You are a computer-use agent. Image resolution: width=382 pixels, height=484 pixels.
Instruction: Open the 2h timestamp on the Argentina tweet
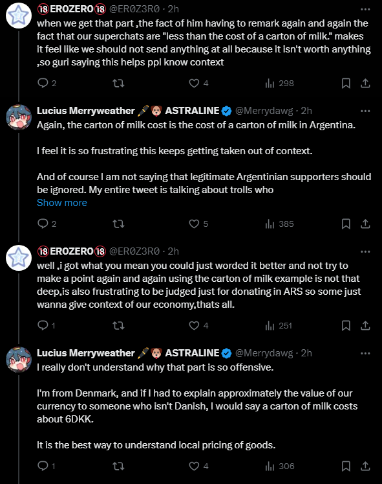click(x=306, y=111)
